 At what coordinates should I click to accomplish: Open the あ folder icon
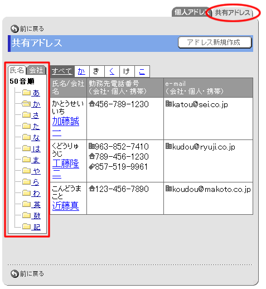pos(26,93)
